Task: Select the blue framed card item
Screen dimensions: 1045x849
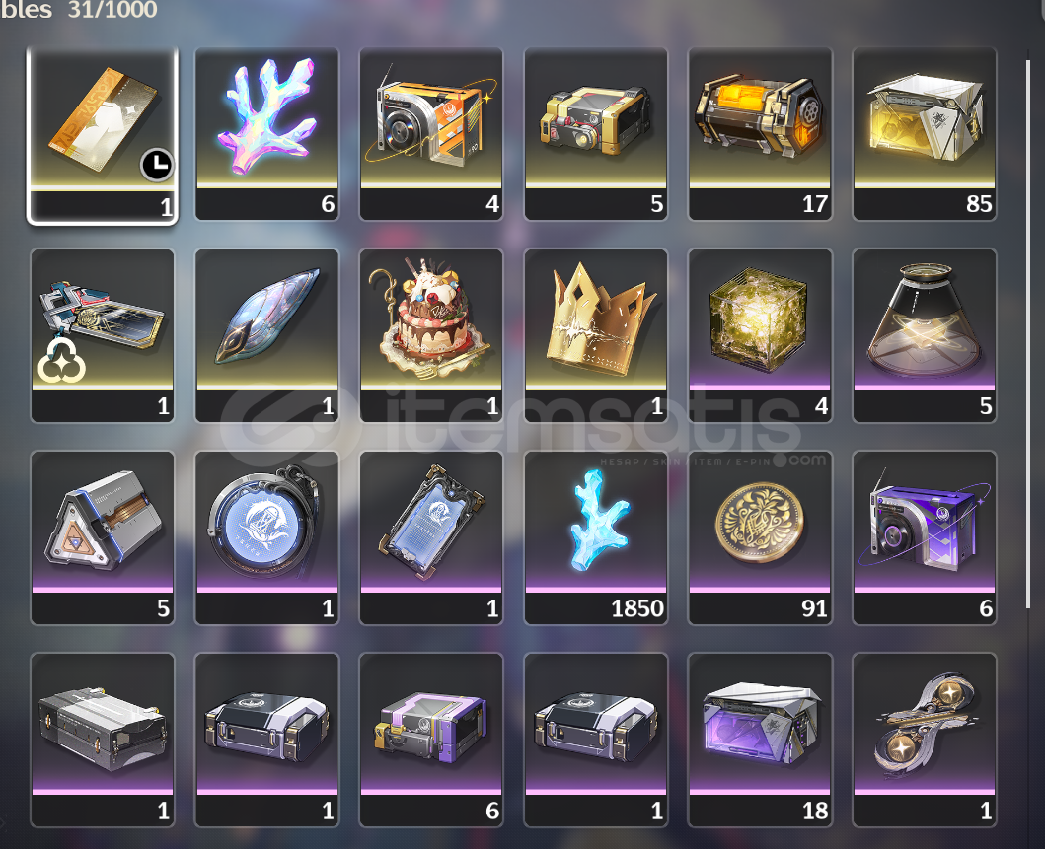Action: [x=431, y=538]
